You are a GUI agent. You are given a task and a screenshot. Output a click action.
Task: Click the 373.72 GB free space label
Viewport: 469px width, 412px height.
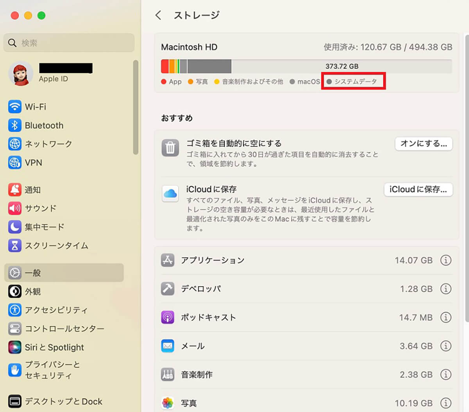pos(342,66)
